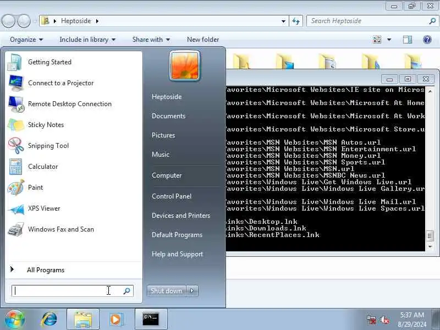Click the Connect to a Projector icon
The width and height of the screenshot is (440, 330).
pos(16,83)
